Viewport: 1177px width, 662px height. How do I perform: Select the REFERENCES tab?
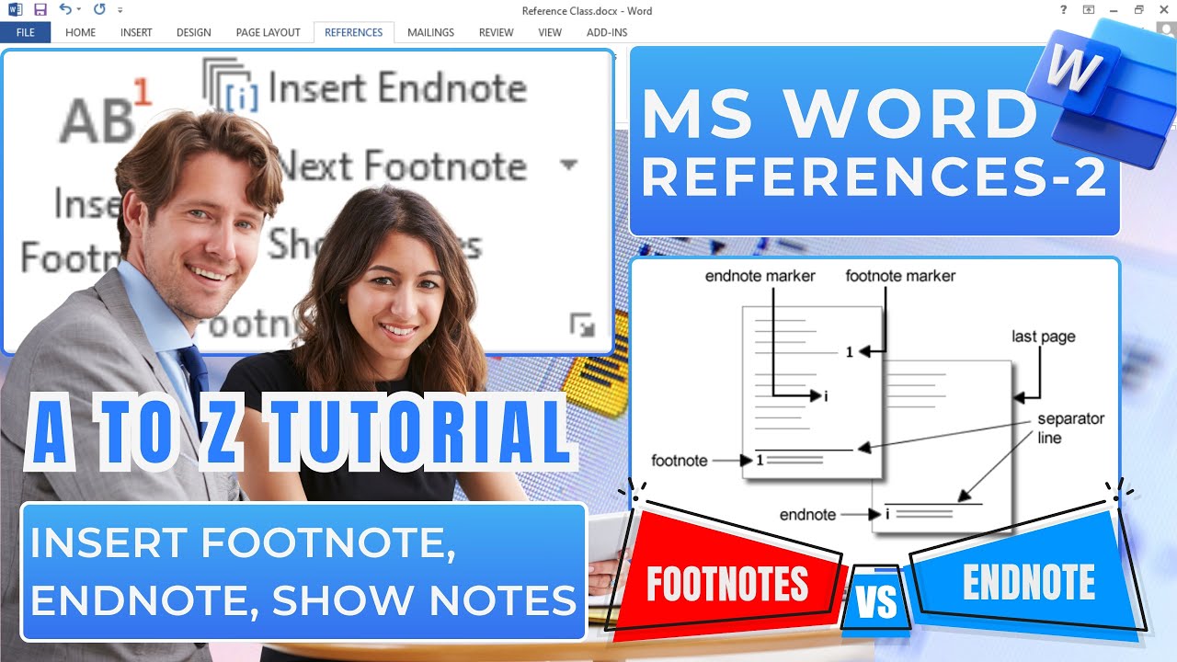pos(354,32)
